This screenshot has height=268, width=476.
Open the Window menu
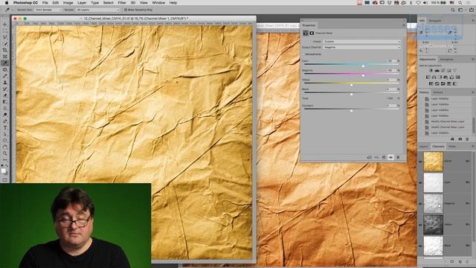tap(158, 3)
